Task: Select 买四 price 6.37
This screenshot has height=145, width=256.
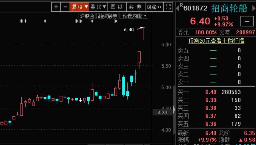Action: click(x=211, y=116)
